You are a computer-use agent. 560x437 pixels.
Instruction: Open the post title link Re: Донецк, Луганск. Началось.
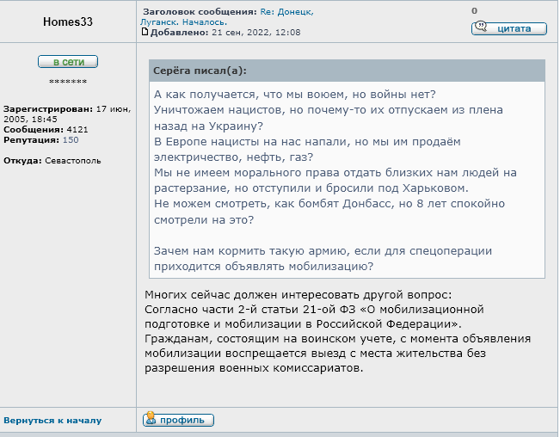[227, 17]
